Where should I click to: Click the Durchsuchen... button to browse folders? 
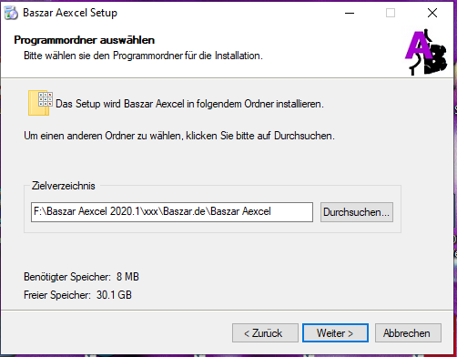pyautogui.click(x=357, y=212)
